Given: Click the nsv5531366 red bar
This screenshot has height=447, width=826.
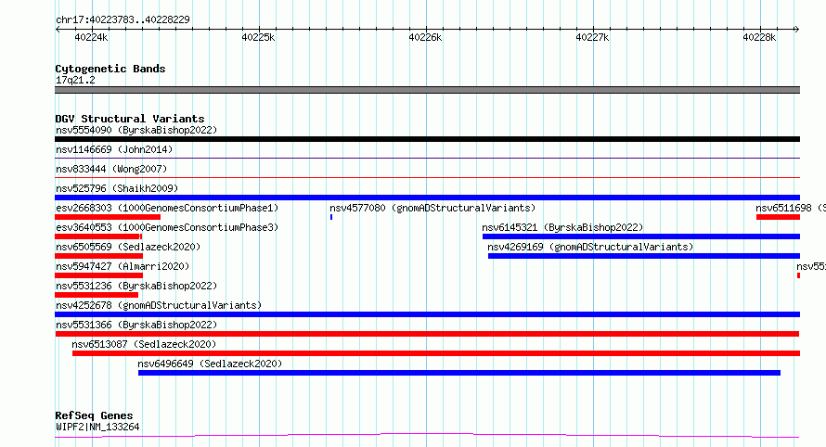Looking at the screenshot, I should pos(427,334).
